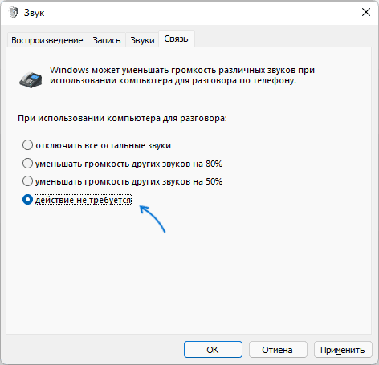Click the Звук title text

(x=34, y=13)
